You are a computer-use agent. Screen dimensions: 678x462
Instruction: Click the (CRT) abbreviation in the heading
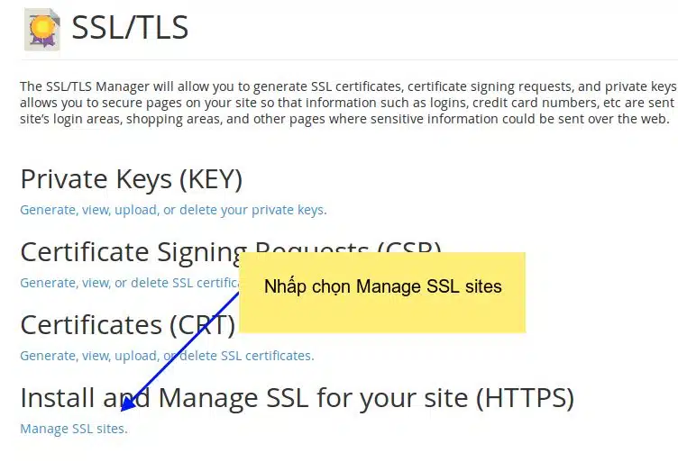[202, 325]
